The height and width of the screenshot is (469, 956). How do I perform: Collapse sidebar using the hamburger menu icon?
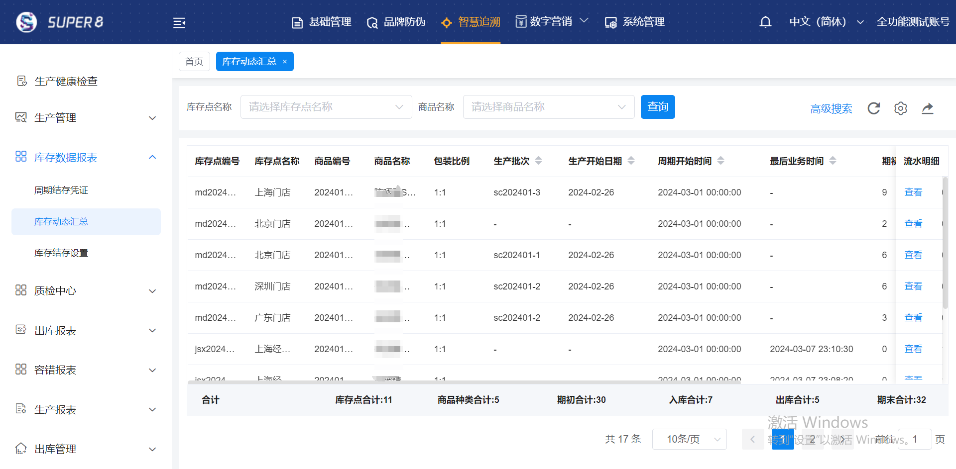click(x=179, y=23)
